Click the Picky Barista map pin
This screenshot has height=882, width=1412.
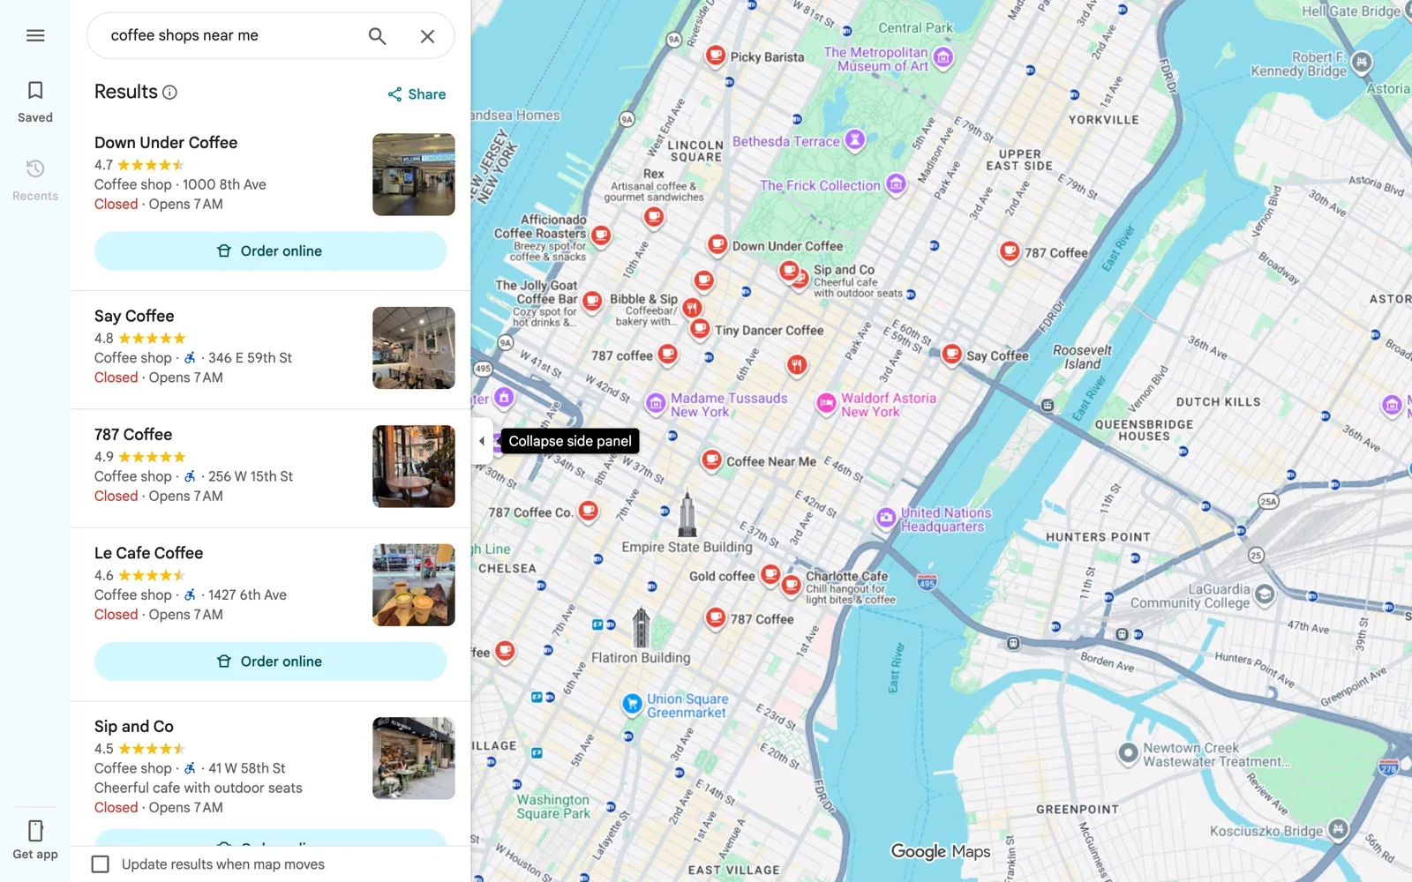(x=716, y=56)
